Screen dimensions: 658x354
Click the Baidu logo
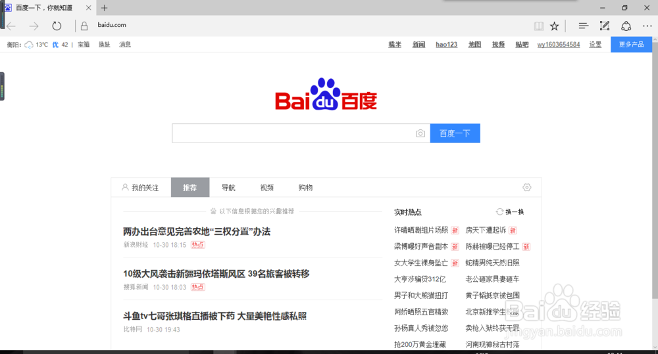(x=326, y=95)
